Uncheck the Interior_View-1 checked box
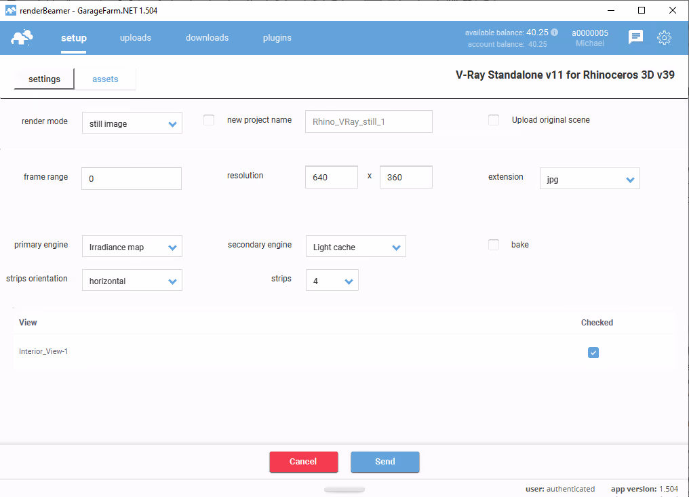 593,353
